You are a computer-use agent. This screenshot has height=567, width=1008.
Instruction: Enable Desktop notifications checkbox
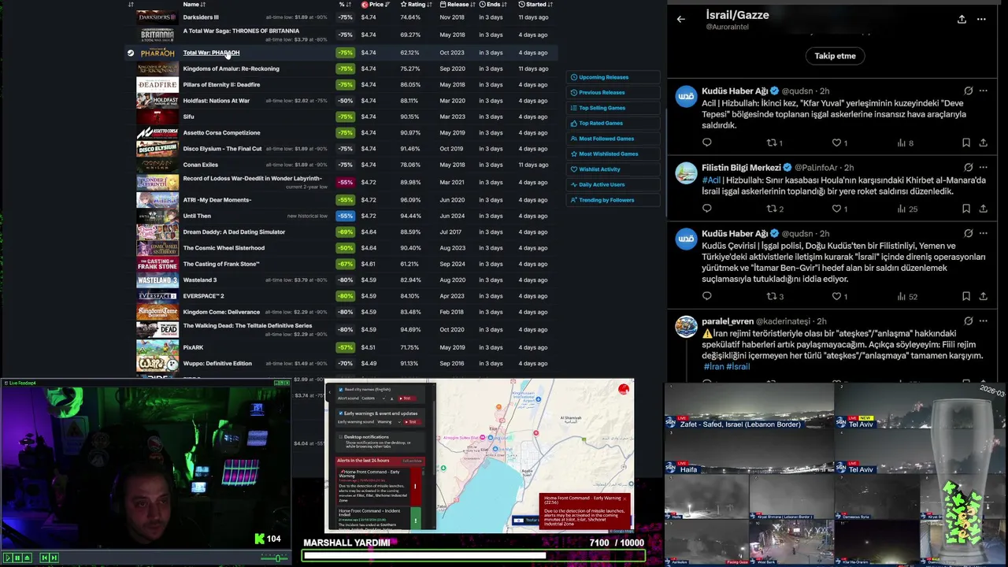tap(341, 436)
